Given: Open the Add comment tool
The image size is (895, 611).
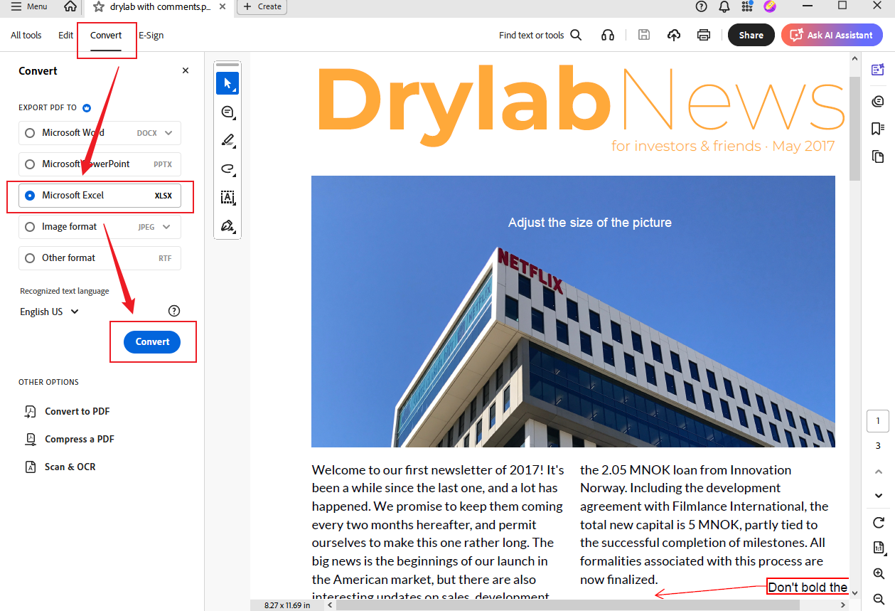Looking at the screenshot, I should click(227, 112).
